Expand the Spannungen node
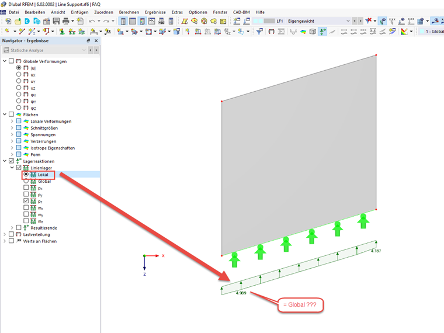The height and width of the screenshot is (333, 444). coord(12,134)
